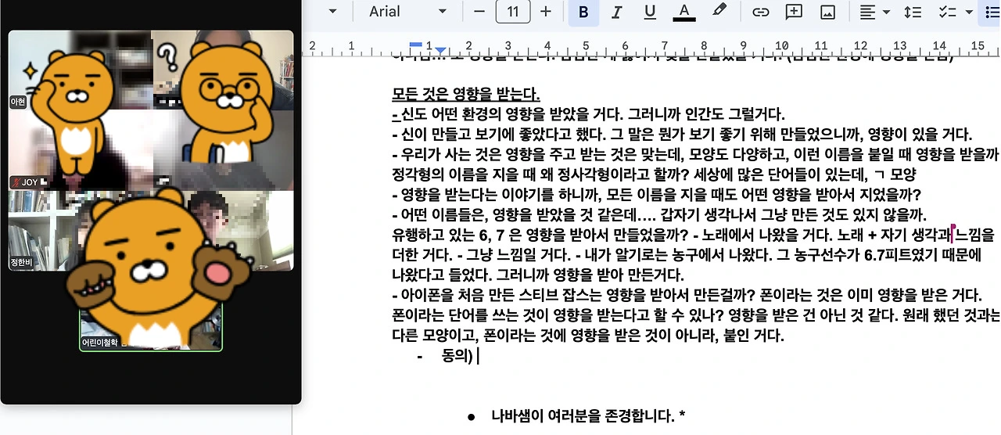
Task: Click the line beginning 유행하고 있는 6, 7
Action: pyautogui.click(x=692, y=235)
